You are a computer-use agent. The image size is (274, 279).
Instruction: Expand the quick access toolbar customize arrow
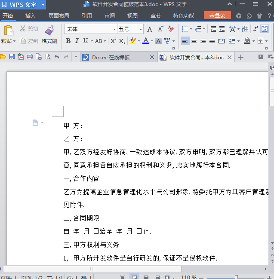(x=76, y=57)
